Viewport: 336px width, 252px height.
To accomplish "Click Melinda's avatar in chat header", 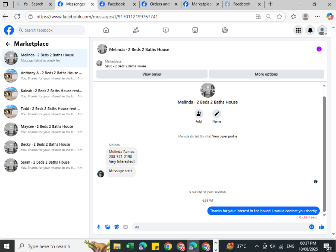I will click(102, 49).
